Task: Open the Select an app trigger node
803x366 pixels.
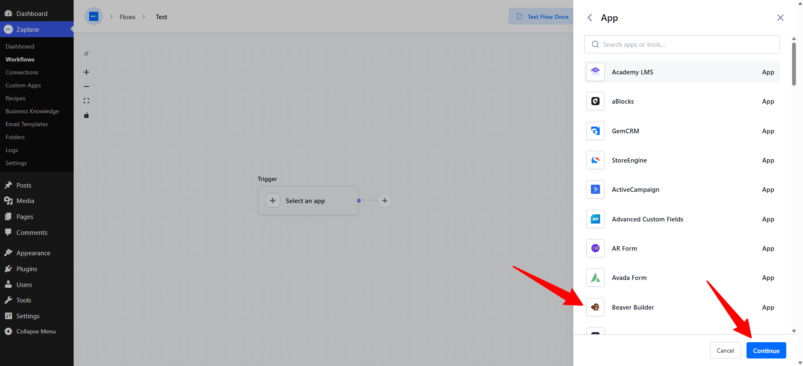Action: [x=308, y=201]
